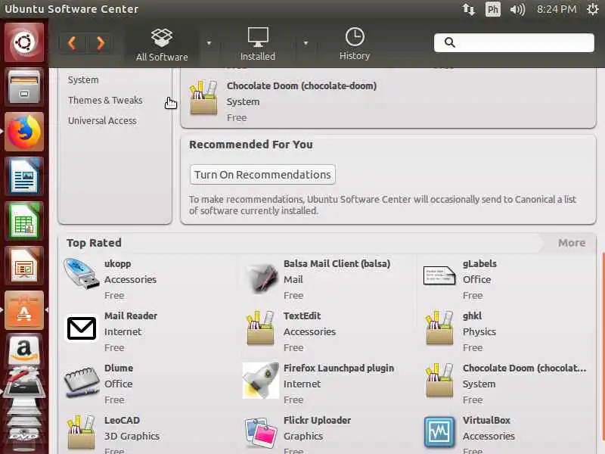Launch LibreOffice Calc from launcher
The width and height of the screenshot is (605, 454).
(24, 221)
